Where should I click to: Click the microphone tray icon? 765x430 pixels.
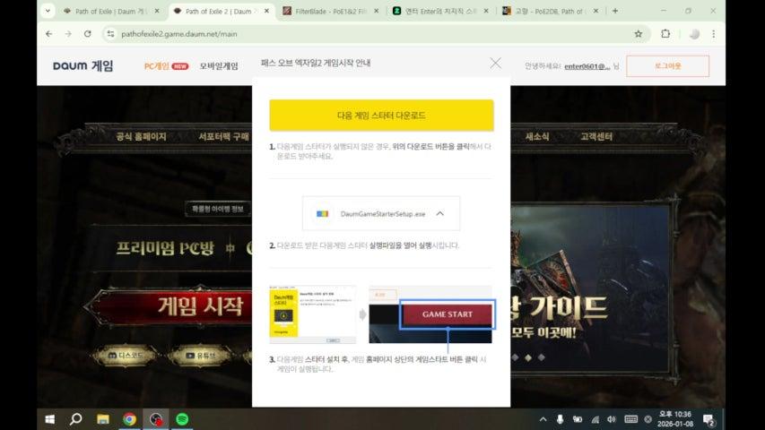click(561, 419)
